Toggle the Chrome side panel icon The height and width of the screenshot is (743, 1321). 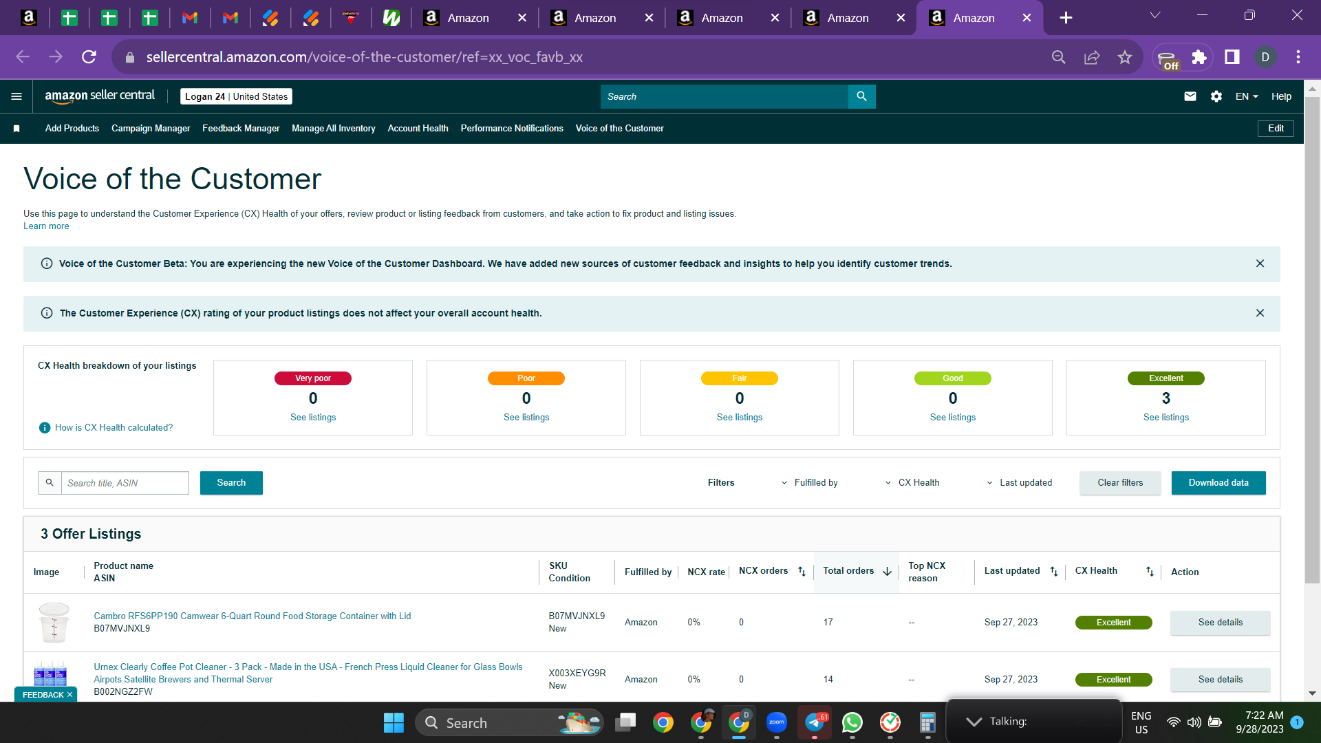point(1232,57)
